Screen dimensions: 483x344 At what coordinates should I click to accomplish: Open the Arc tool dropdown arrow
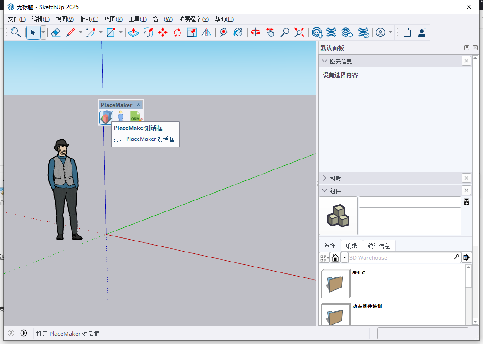100,32
